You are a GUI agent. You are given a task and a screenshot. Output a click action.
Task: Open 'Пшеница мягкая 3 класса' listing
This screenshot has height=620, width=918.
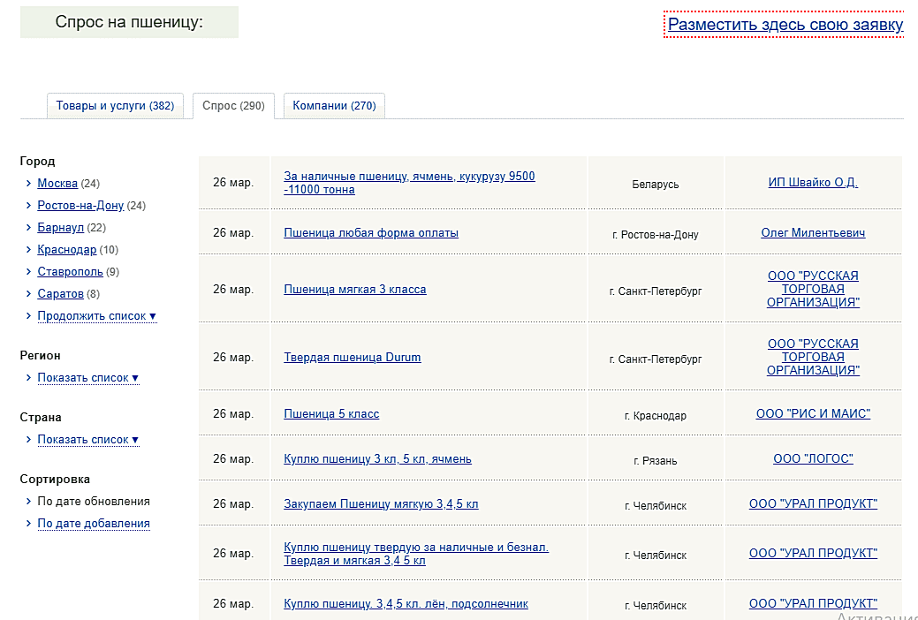[354, 290]
